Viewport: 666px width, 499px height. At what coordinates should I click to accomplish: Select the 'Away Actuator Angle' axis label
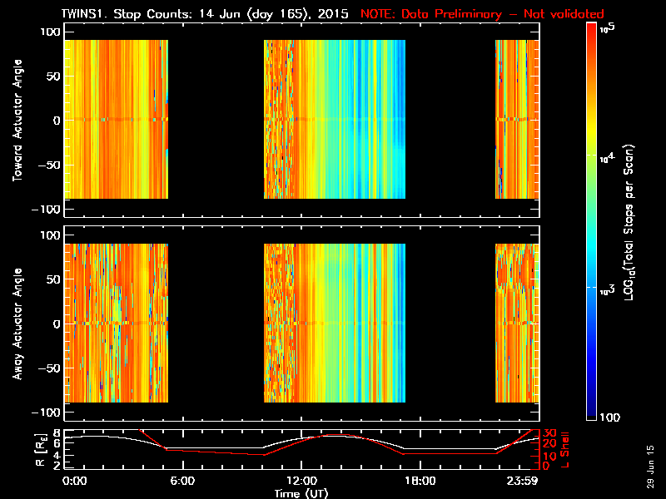(17, 324)
